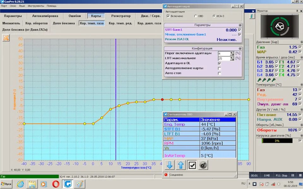Click the network signal tray icon

tap(273, 184)
